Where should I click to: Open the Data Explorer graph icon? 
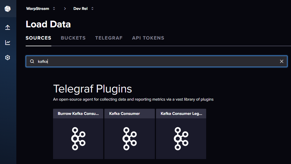click(x=8, y=42)
